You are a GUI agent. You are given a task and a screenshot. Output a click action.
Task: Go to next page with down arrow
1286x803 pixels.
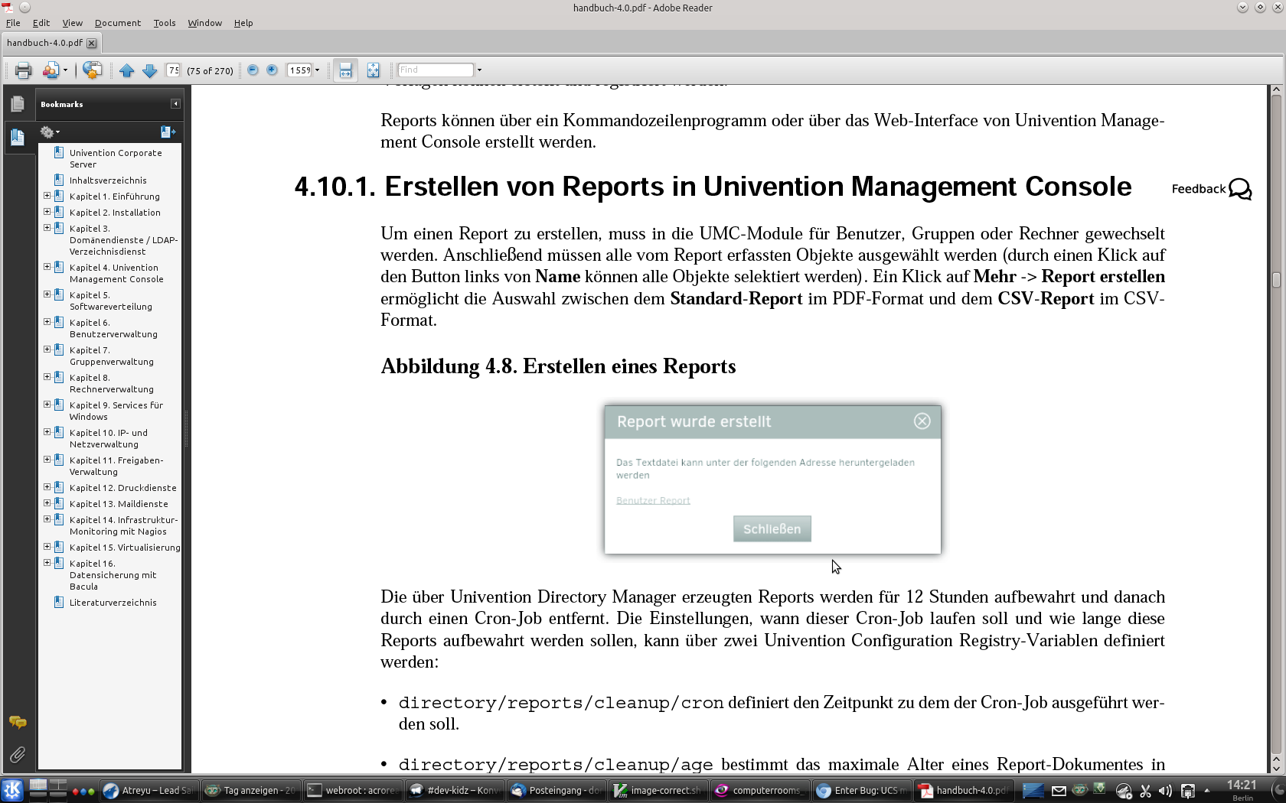click(x=150, y=70)
